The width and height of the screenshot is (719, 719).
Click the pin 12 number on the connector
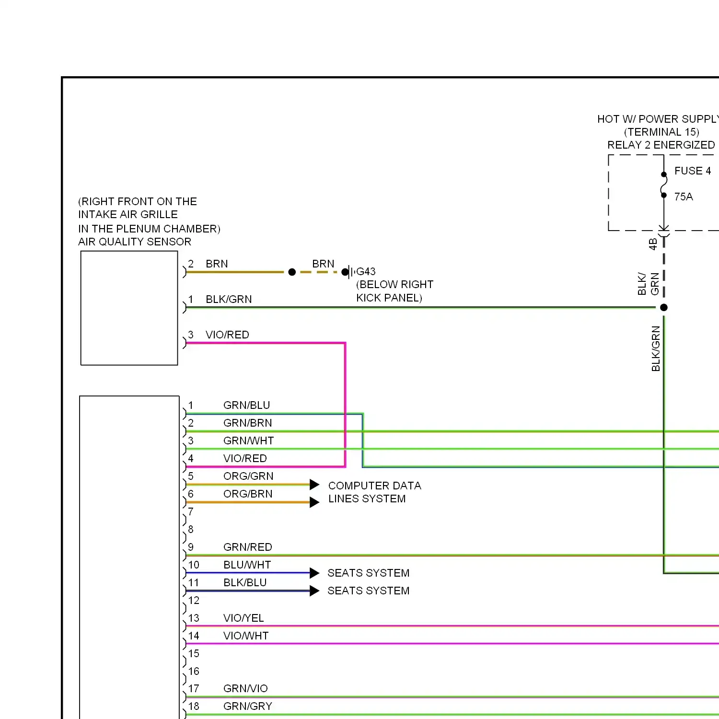(194, 600)
